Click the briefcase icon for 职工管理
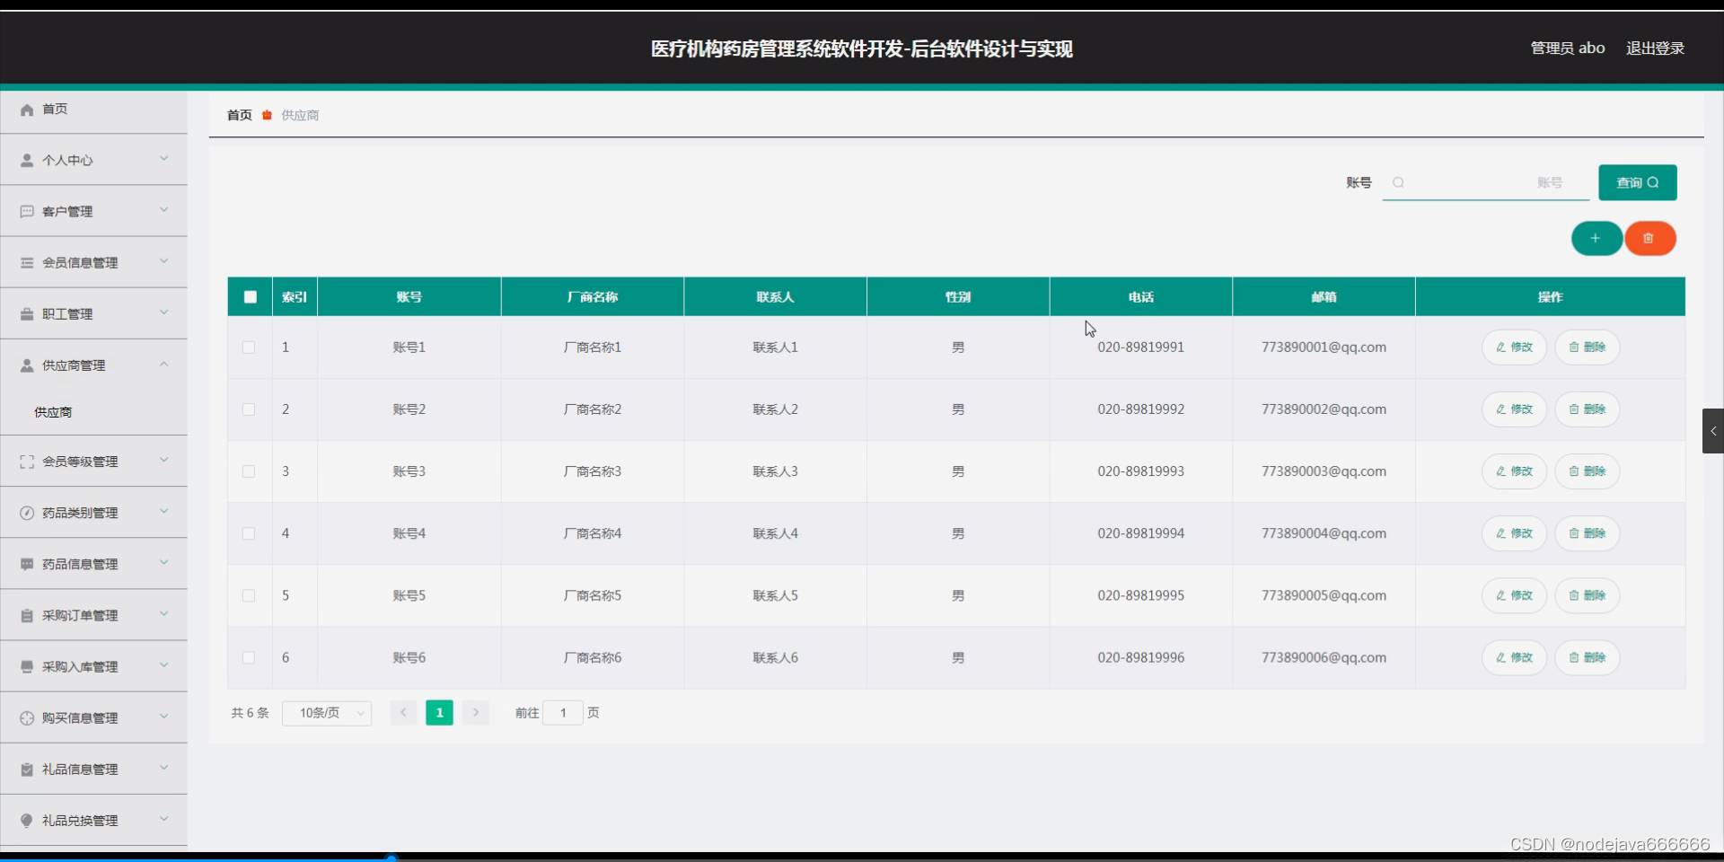The image size is (1724, 862). coord(27,314)
